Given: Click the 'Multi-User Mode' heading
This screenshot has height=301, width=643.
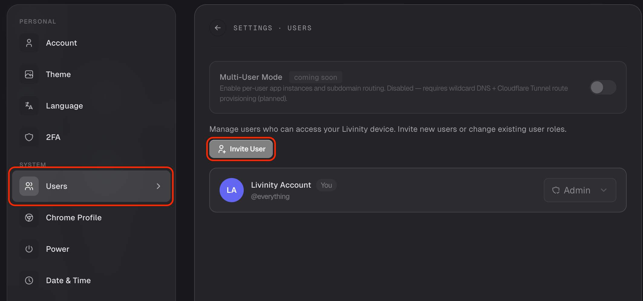Looking at the screenshot, I should (x=251, y=77).
